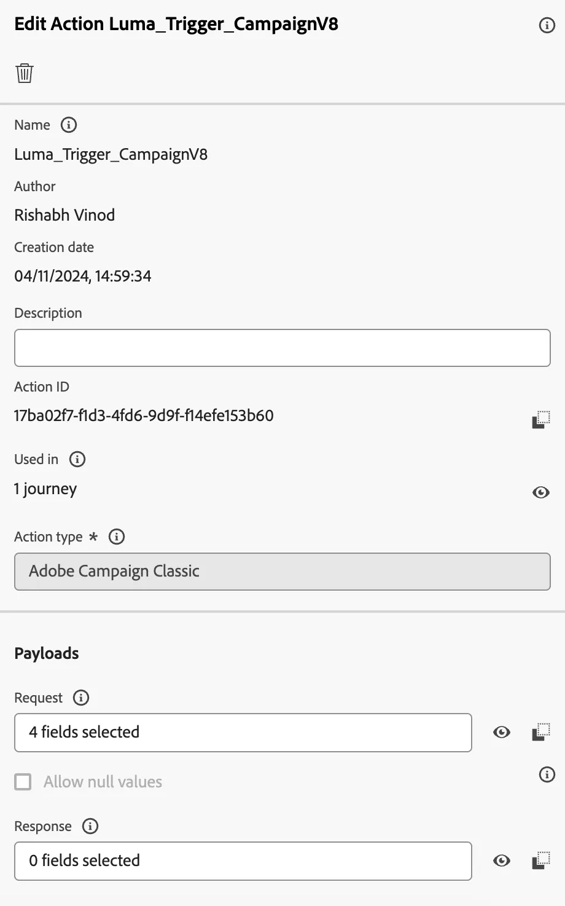Copy the Request payload to clipboard
565x906 pixels.
point(541,732)
